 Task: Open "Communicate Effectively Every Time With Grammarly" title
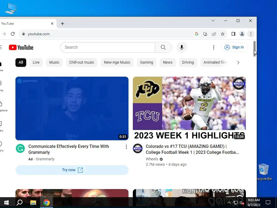click(x=69, y=149)
